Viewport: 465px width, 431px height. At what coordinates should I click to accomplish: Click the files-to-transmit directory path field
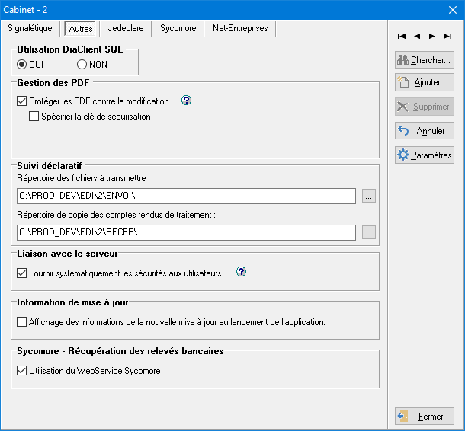(186, 196)
